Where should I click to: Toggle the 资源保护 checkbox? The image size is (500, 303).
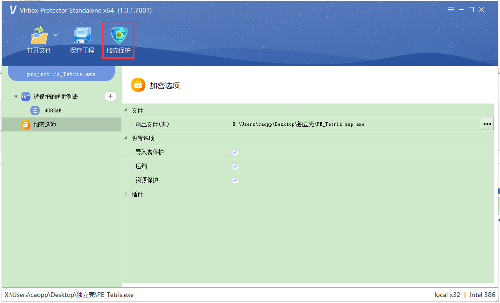[235, 180]
